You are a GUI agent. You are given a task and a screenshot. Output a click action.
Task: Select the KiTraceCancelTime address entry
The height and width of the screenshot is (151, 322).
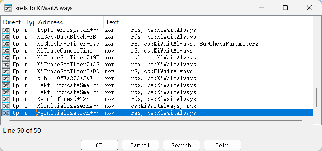[x=68, y=51]
